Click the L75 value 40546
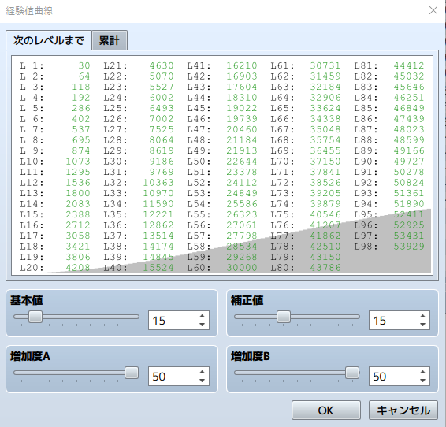Screen dimensions: 446x427 click(x=325, y=214)
